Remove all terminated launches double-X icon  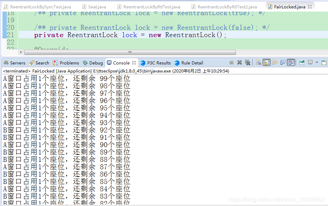pos(247,63)
